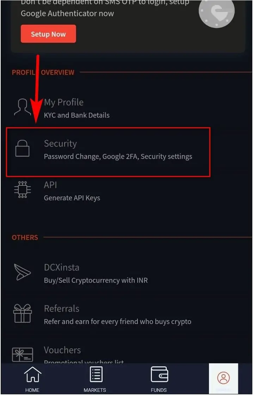Tap the Referrals gift box icon
Viewport: 253px width, 395px height.
click(x=22, y=313)
